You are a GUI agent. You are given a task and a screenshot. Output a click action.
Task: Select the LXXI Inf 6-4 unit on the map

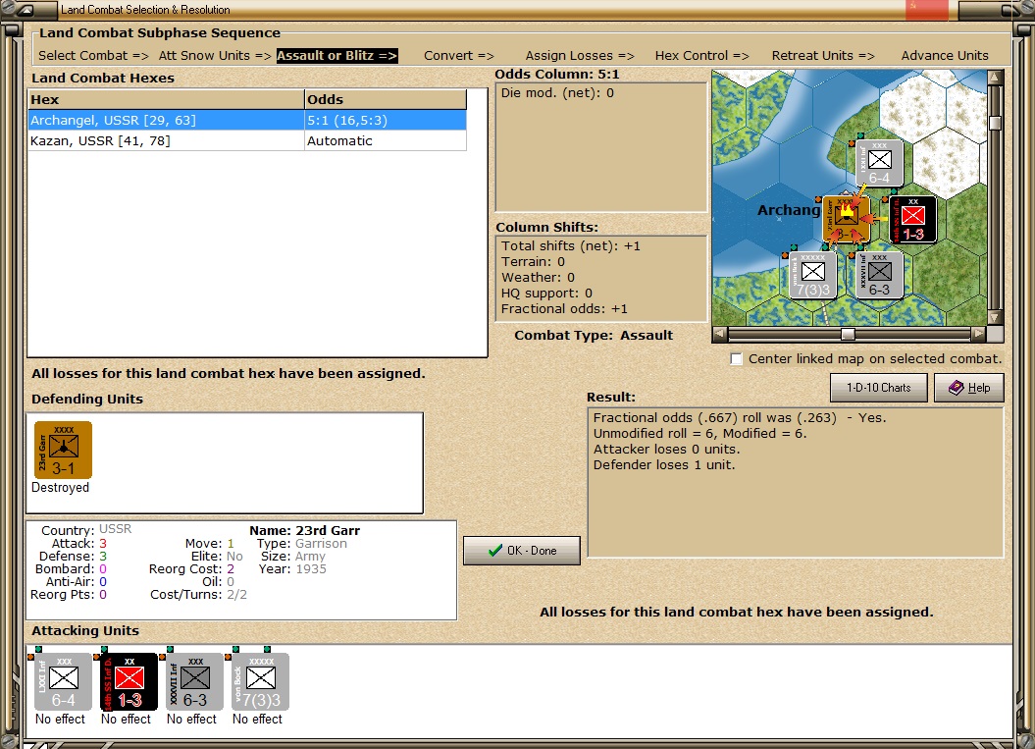879,164
